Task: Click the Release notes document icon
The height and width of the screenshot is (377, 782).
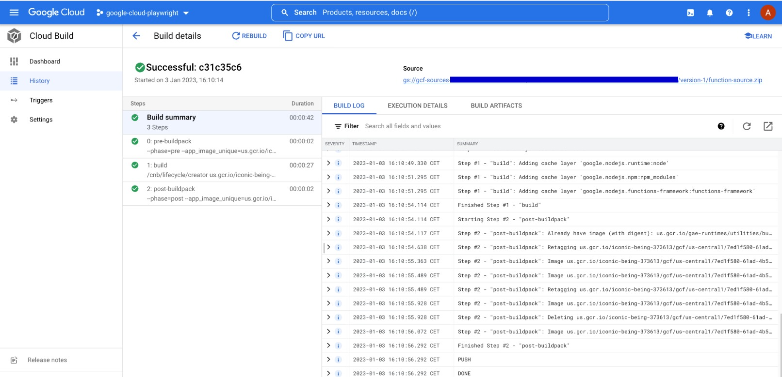Action: [14, 360]
